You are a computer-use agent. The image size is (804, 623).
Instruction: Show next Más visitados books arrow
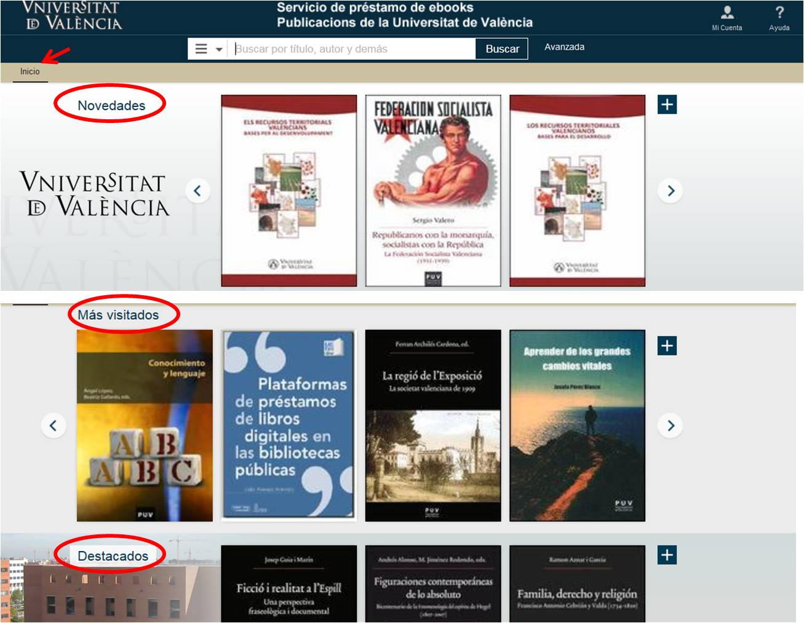coord(671,426)
